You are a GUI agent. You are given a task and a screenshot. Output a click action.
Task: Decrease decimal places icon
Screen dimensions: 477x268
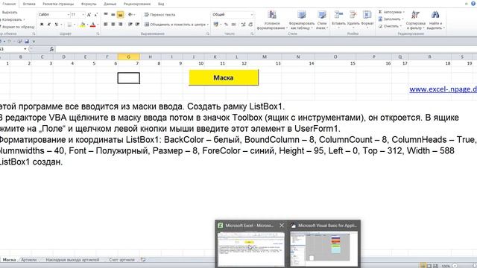(250, 25)
